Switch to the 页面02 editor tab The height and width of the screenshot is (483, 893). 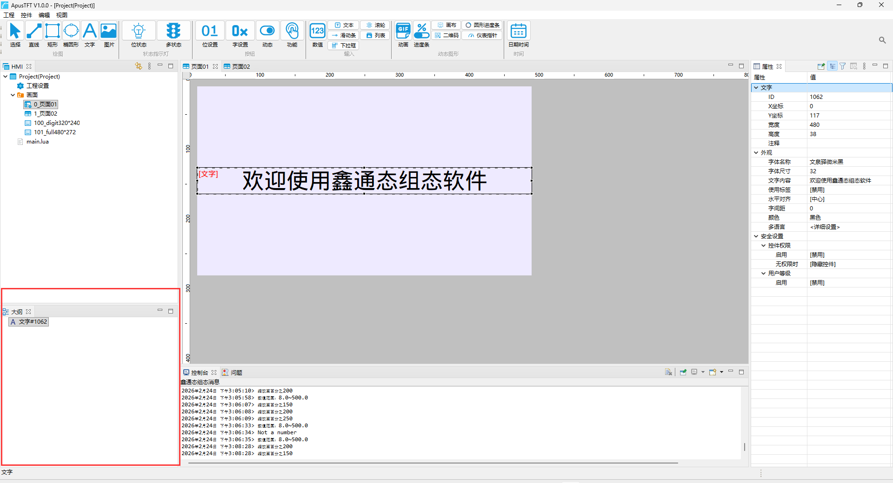237,66
